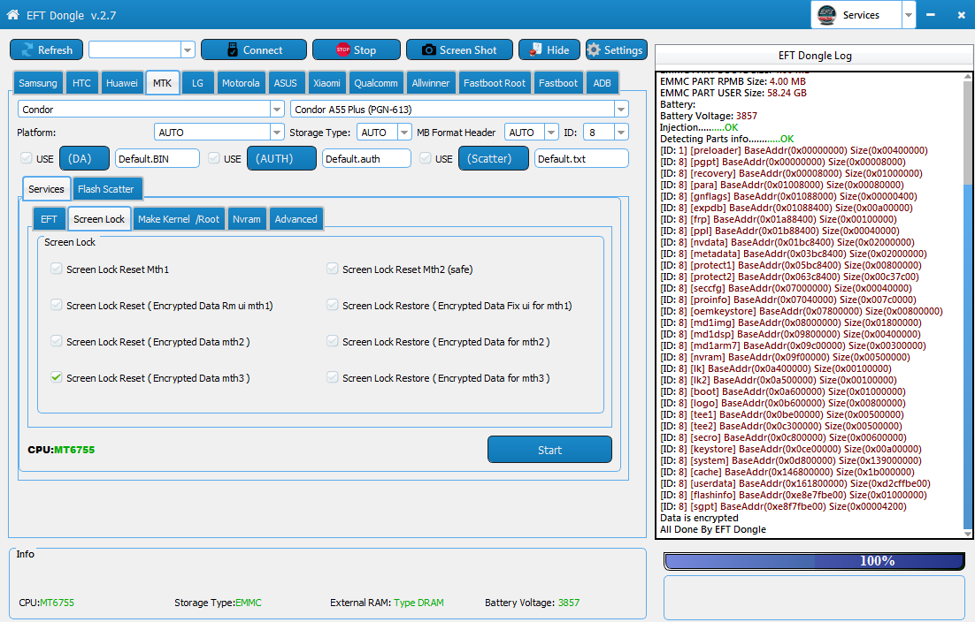Open the Services sub-tab
The image size is (975, 622).
[x=46, y=189]
